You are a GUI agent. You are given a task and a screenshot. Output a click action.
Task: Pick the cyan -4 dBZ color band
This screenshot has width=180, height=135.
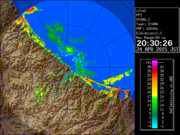[x=155, y=126]
